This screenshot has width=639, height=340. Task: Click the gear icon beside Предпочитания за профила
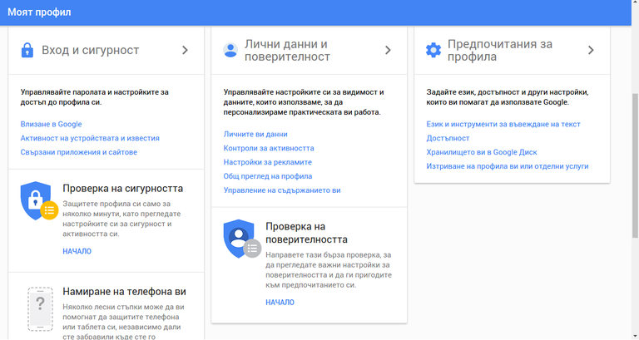[x=433, y=50]
